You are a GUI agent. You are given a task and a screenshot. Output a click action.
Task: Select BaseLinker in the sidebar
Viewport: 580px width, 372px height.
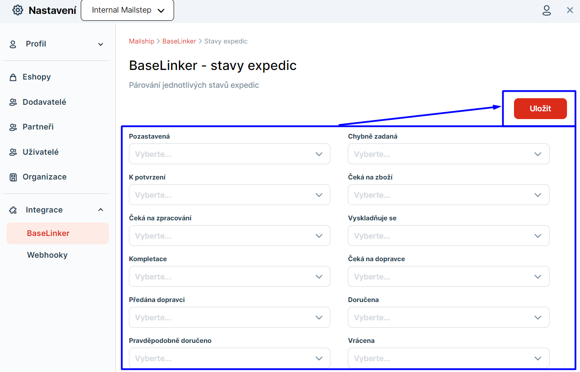(x=48, y=233)
